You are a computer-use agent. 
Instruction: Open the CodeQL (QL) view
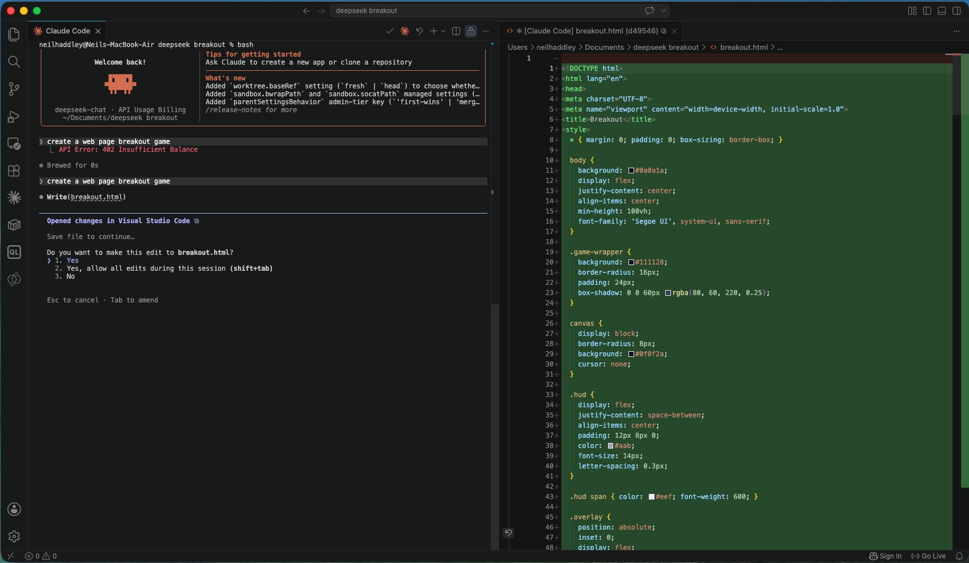click(14, 252)
